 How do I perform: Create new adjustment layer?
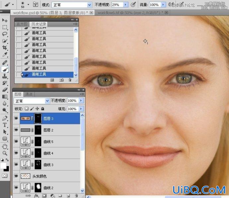point(52,196)
